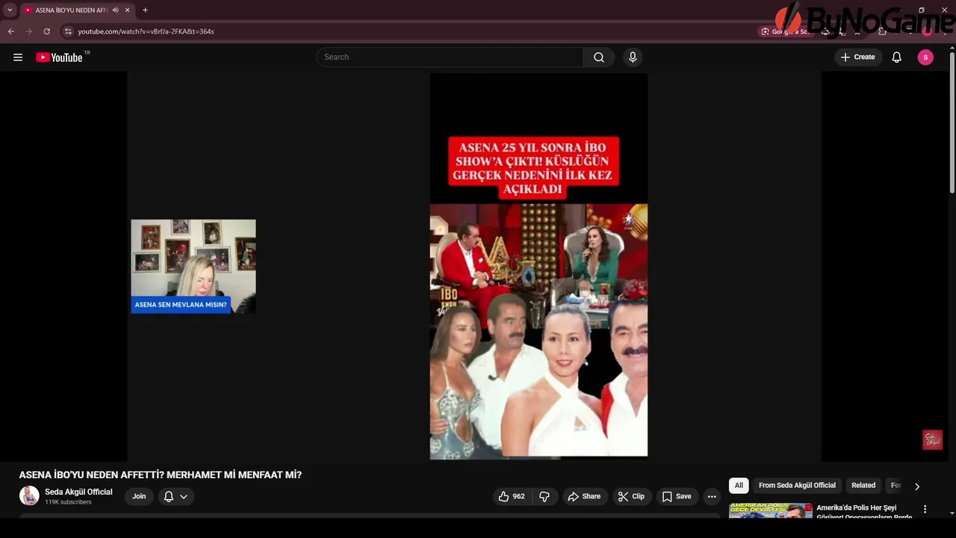This screenshot has height=538, width=956.
Task: Open a new browser tab
Action: [x=145, y=10]
